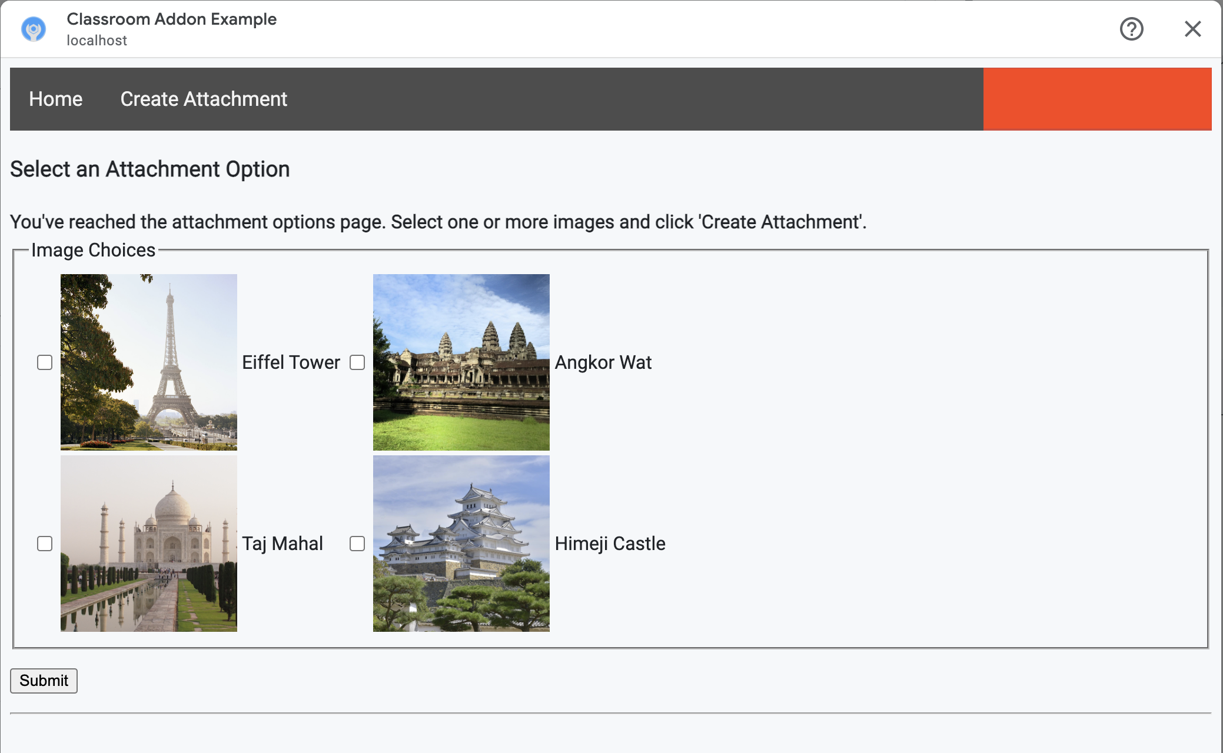Screen dimensions: 1223x753
Task: Enable the Taj Mahal checkbox
Action: pos(45,544)
